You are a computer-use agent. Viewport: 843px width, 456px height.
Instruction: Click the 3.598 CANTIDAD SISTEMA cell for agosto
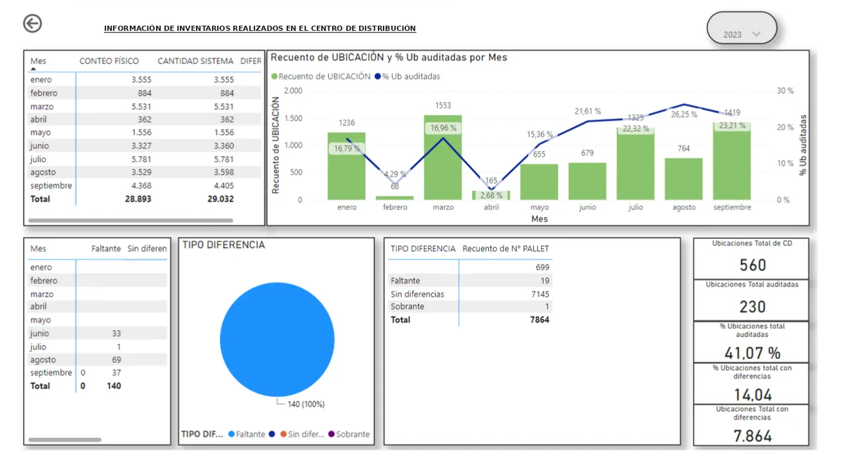(223, 172)
